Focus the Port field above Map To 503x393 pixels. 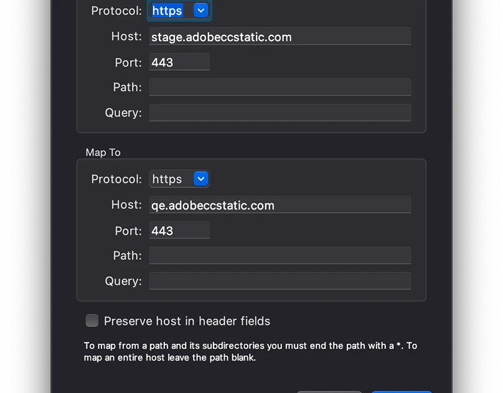tap(179, 62)
